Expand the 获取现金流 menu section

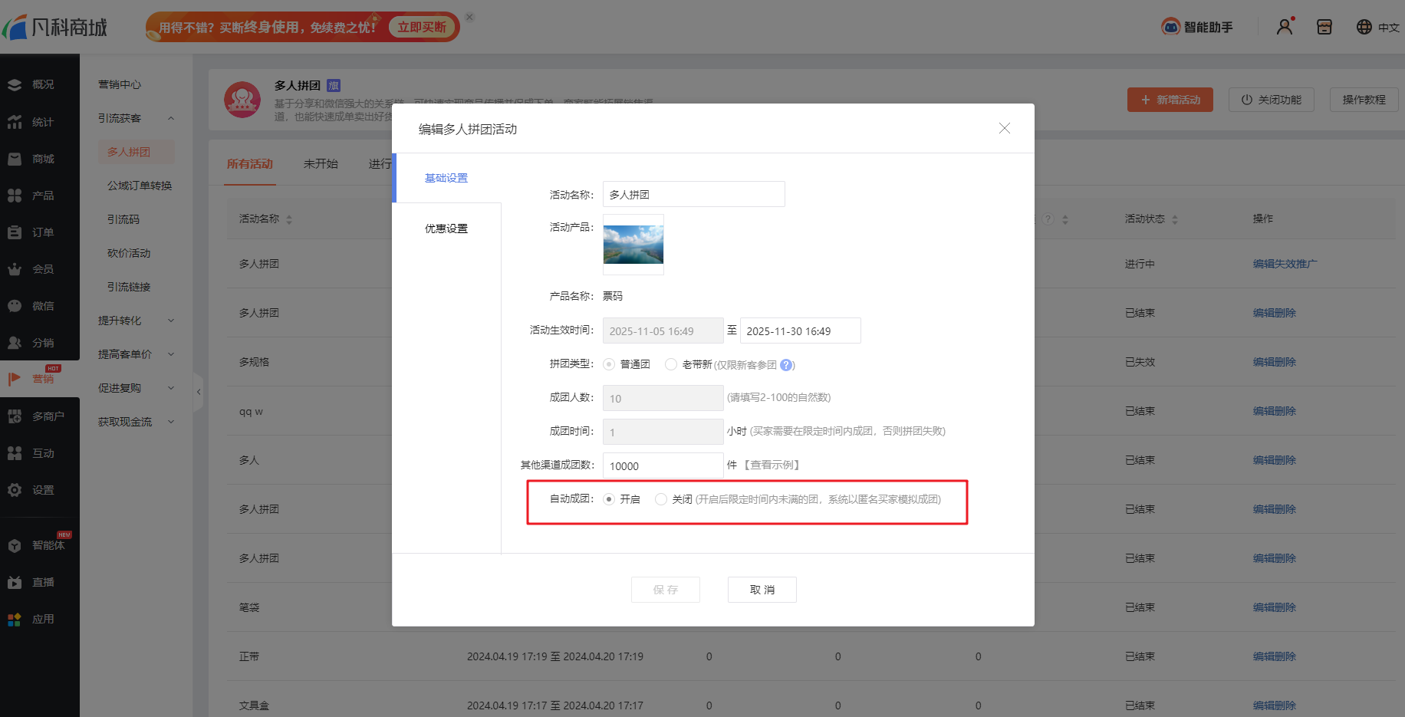[x=171, y=422]
